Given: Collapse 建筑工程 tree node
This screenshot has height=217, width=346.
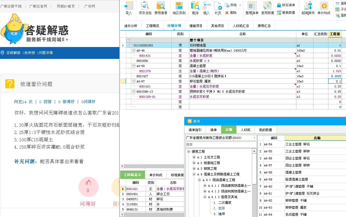Looking at the screenshot, I should point(188,152).
